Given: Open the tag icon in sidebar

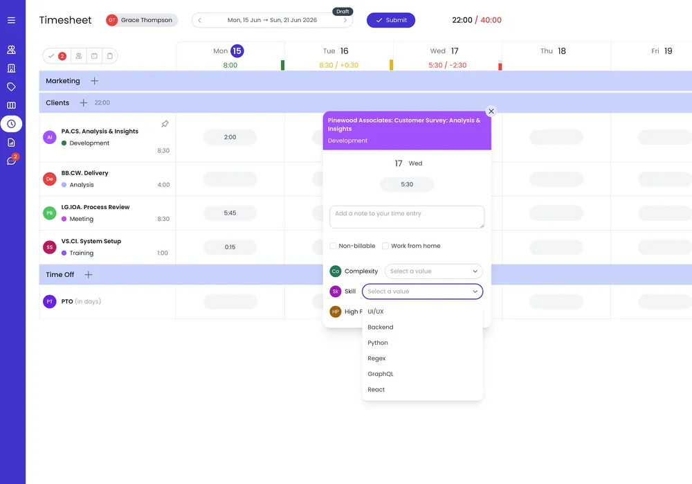Looking at the screenshot, I should (12, 87).
